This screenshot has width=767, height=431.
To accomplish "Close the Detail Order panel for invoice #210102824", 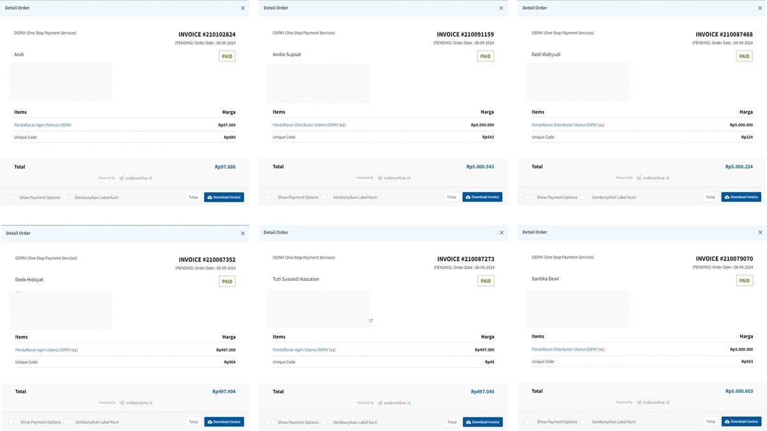I will pos(243,8).
